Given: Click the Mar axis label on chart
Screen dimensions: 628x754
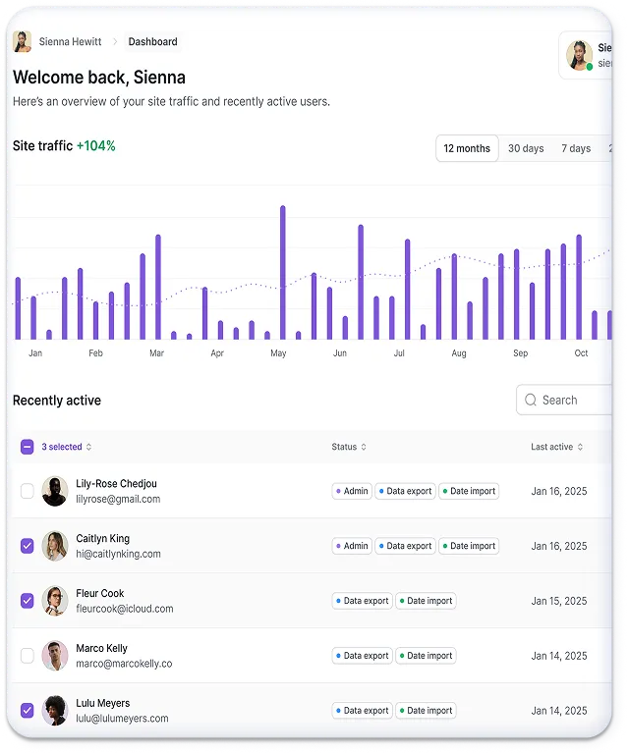Looking at the screenshot, I should pyautogui.click(x=156, y=353).
